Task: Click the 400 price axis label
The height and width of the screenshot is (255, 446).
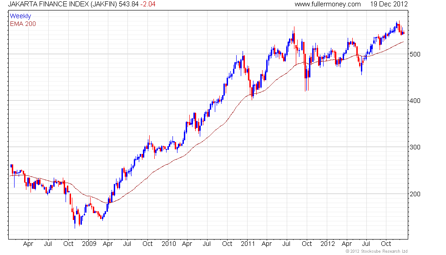Action: point(415,101)
